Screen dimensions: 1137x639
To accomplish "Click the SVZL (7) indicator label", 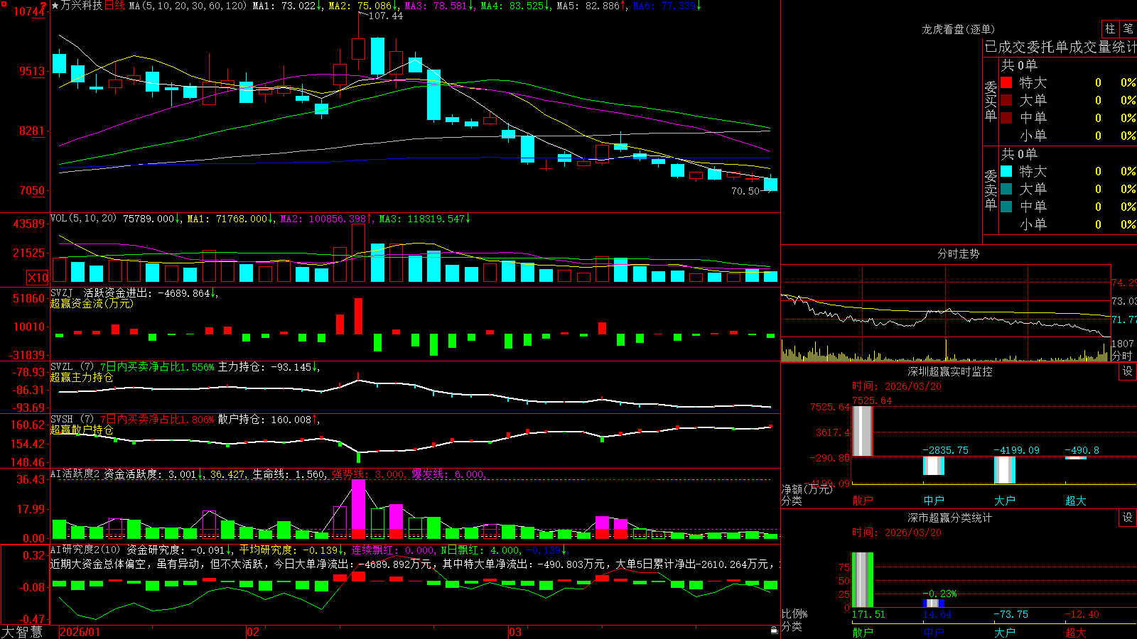I will coord(72,367).
